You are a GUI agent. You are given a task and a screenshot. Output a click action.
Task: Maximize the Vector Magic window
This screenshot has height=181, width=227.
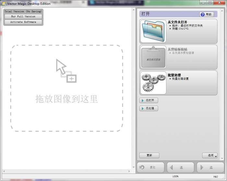pyautogui.click(x=210, y=3)
